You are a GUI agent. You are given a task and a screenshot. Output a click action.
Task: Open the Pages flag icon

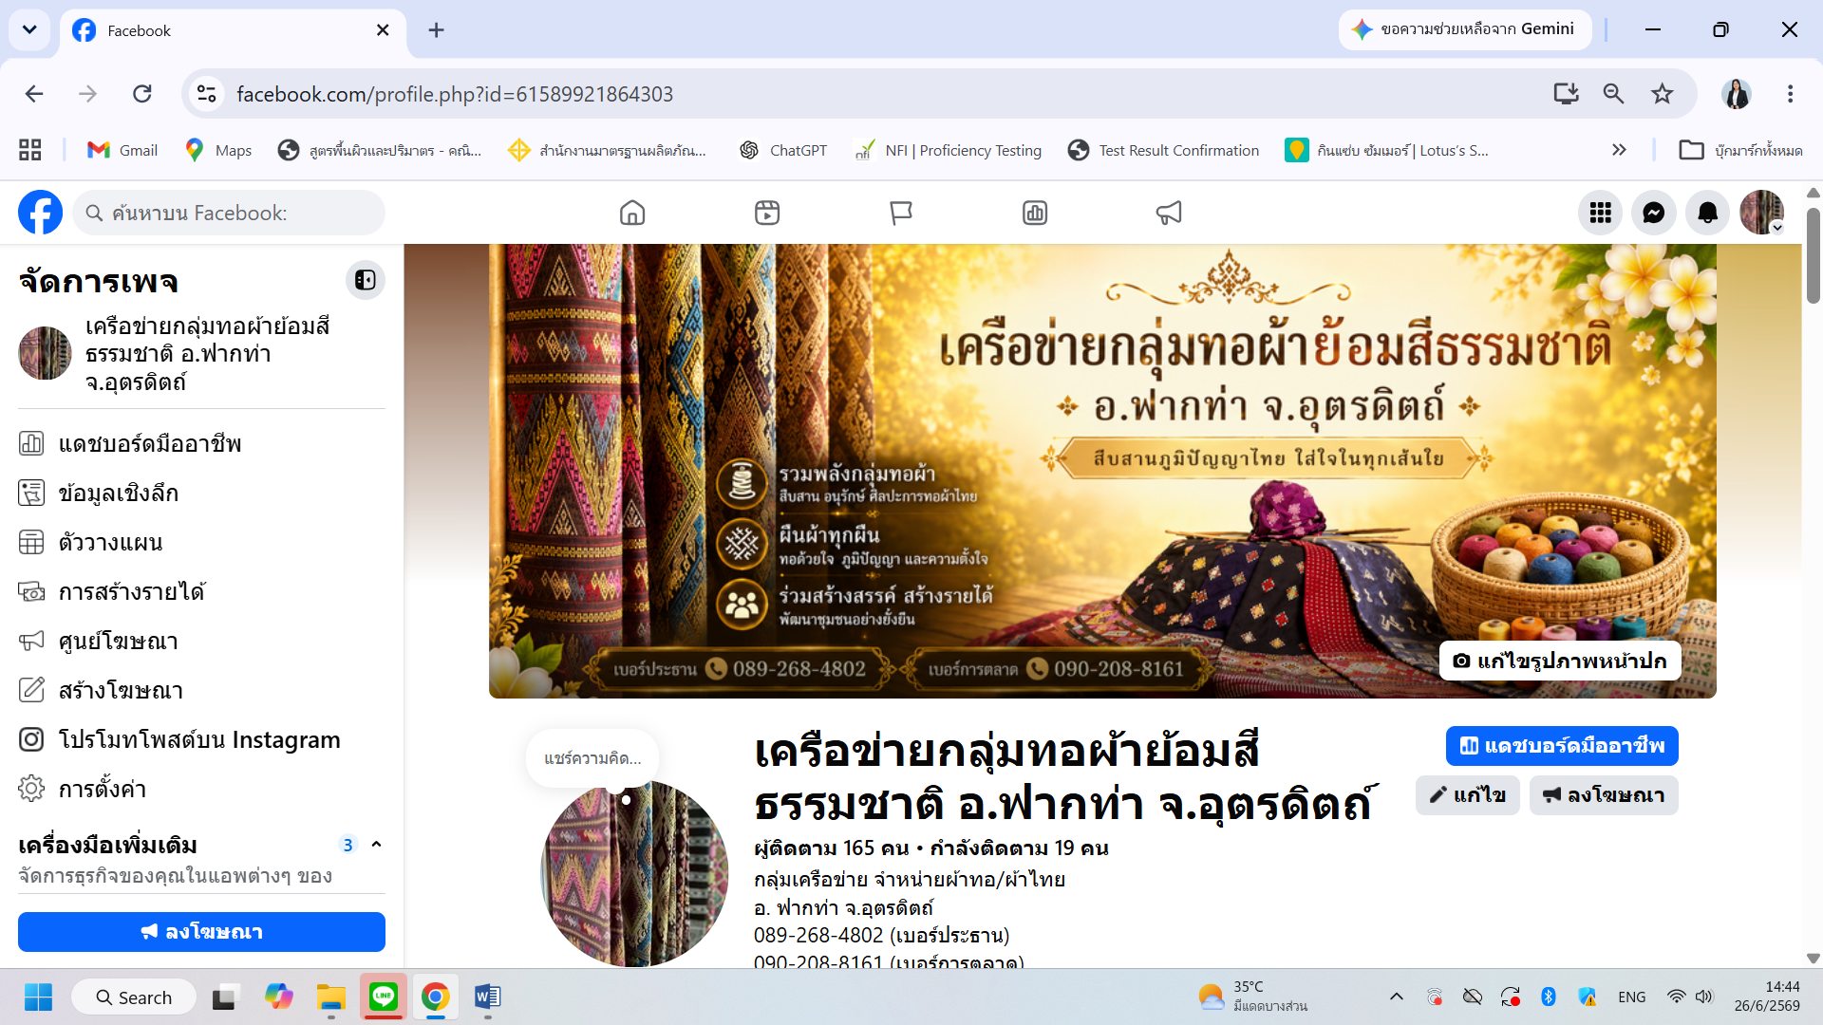(901, 213)
